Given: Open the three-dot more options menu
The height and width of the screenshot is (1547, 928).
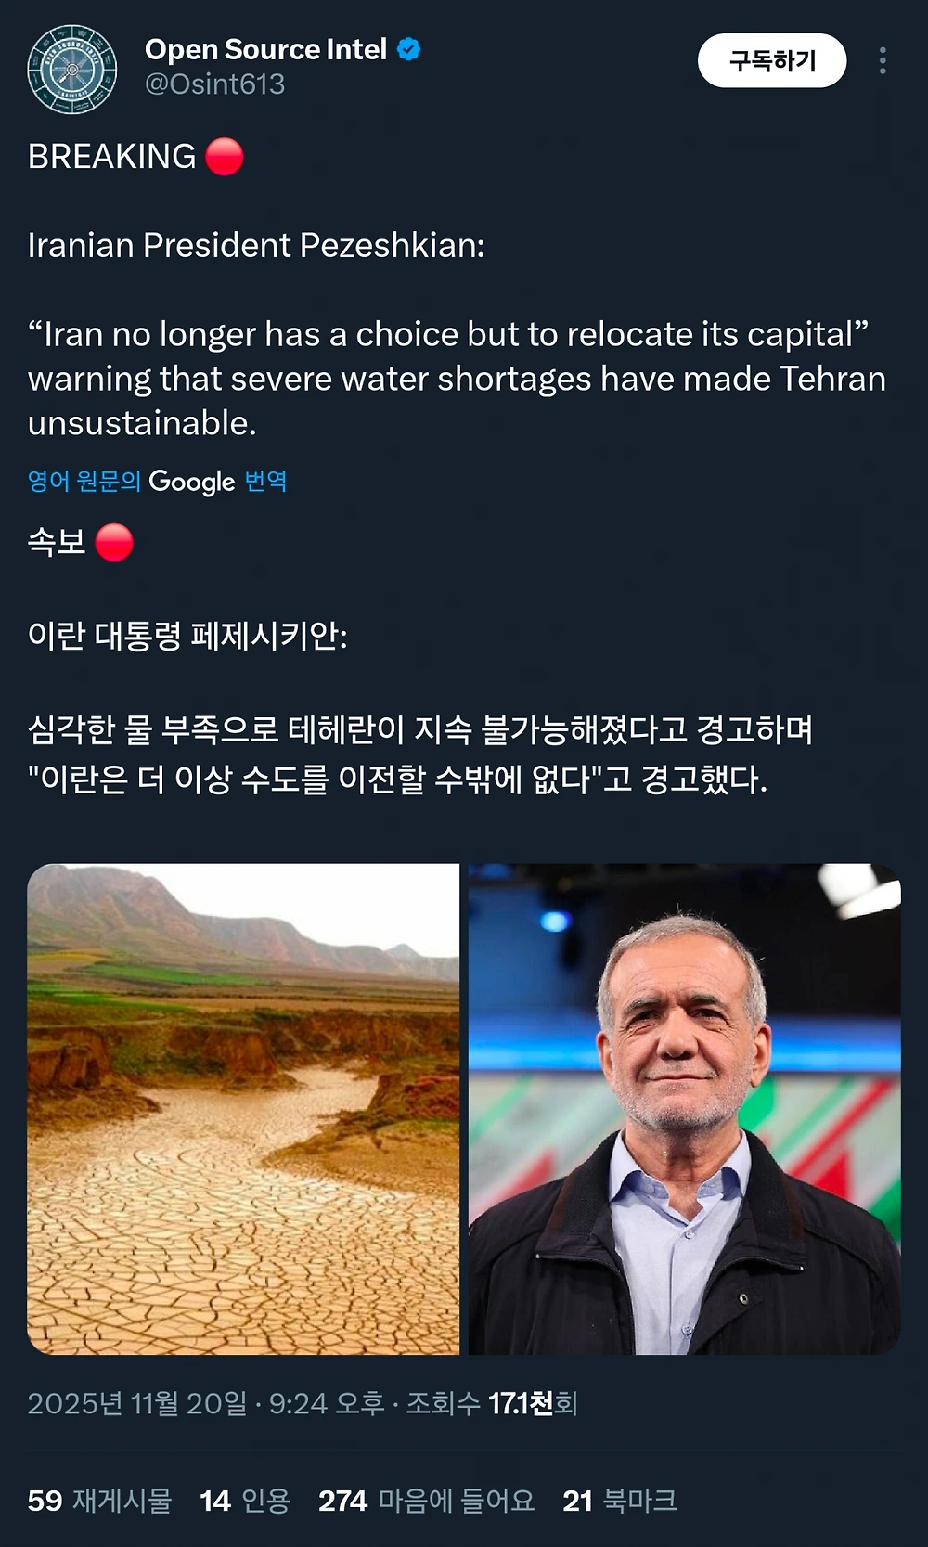Looking at the screenshot, I should [882, 61].
